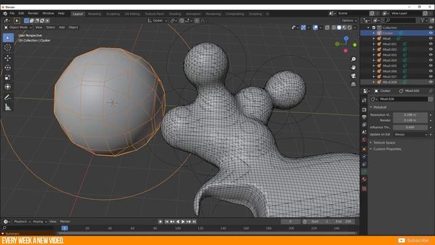Image resolution: width=435 pixels, height=245 pixels.
Task: Activate the Scale tool
Action: pos(7,77)
